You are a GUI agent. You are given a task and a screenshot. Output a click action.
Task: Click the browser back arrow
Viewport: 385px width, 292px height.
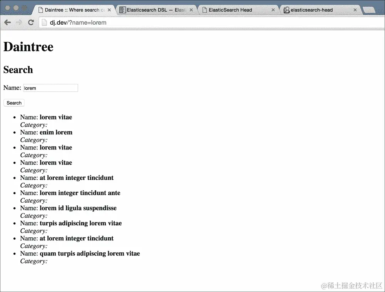point(7,23)
